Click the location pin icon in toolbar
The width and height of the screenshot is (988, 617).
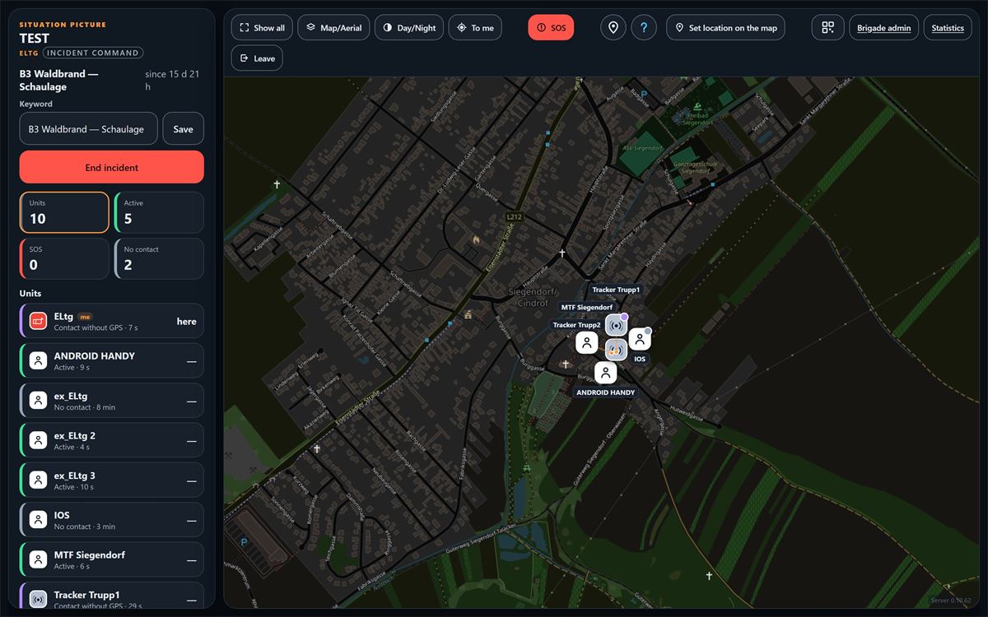[x=613, y=28]
